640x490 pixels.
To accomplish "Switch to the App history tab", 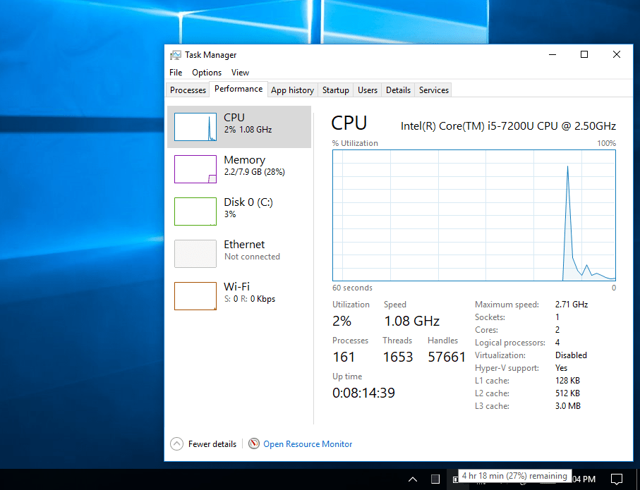I will (292, 90).
